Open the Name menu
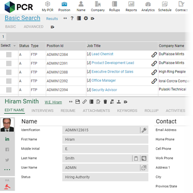 click(81, 7)
